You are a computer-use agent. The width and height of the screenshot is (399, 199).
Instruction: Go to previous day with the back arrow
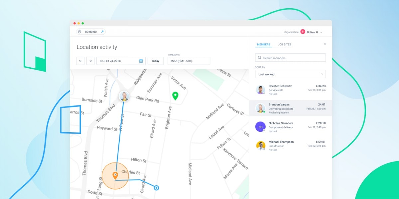pyautogui.click(x=80, y=61)
